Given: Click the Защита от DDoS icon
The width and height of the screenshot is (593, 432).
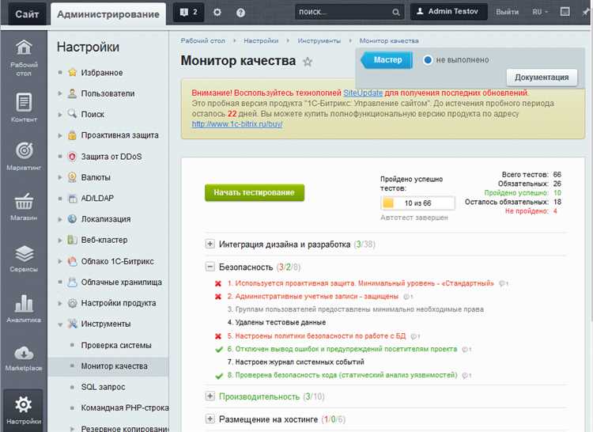Looking at the screenshot, I should point(72,156).
